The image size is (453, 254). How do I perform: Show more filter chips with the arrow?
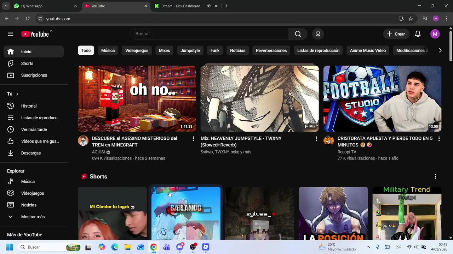pyautogui.click(x=440, y=50)
